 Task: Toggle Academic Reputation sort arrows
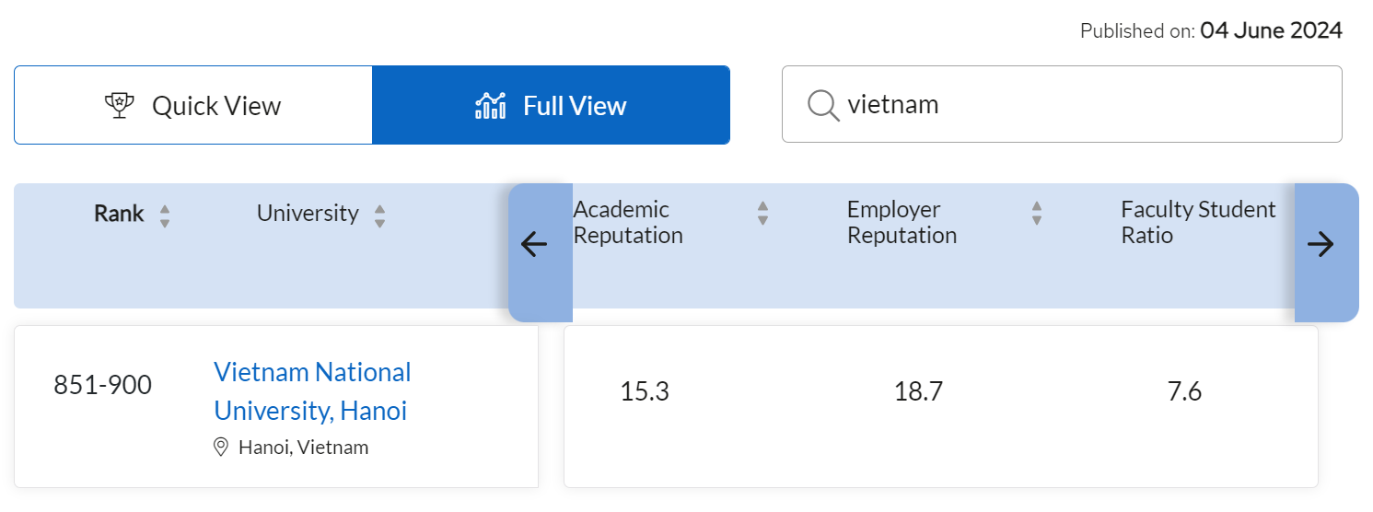(762, 214)
